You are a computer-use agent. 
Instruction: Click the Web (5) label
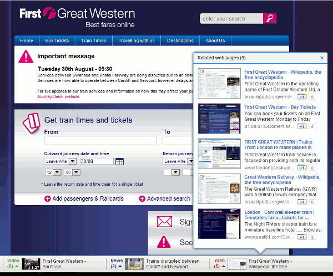coord(219,263)
